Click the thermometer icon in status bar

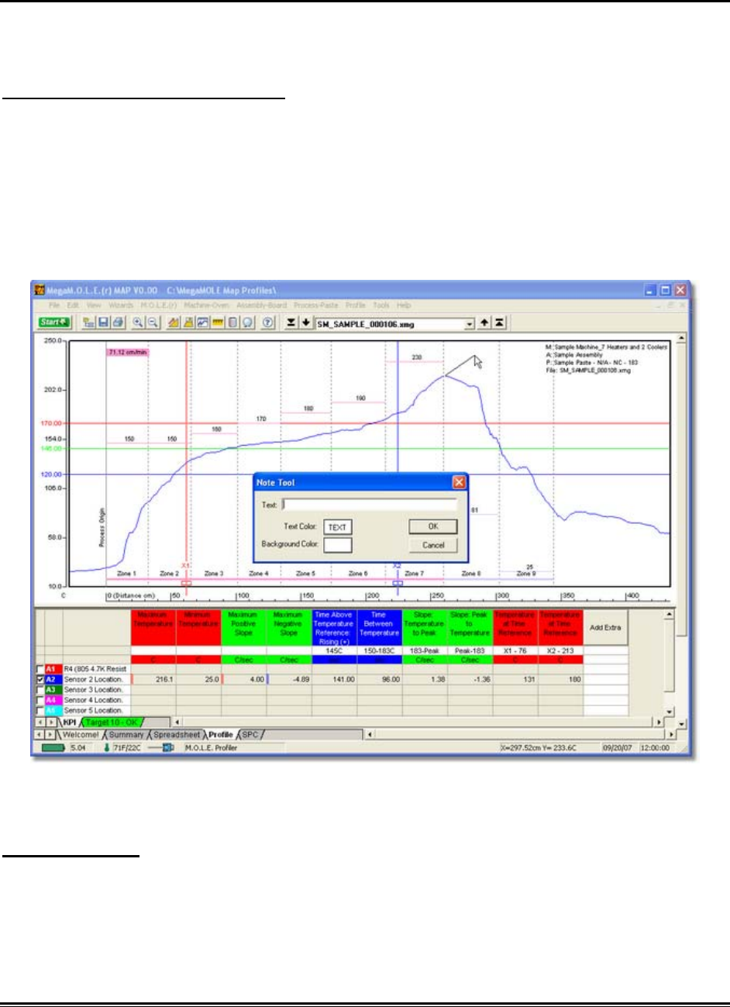107,748
